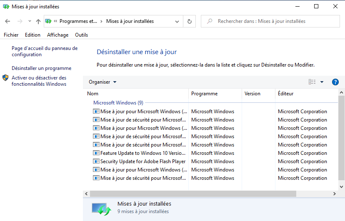Click the shield icon beside Windows features

click(5, 78)
